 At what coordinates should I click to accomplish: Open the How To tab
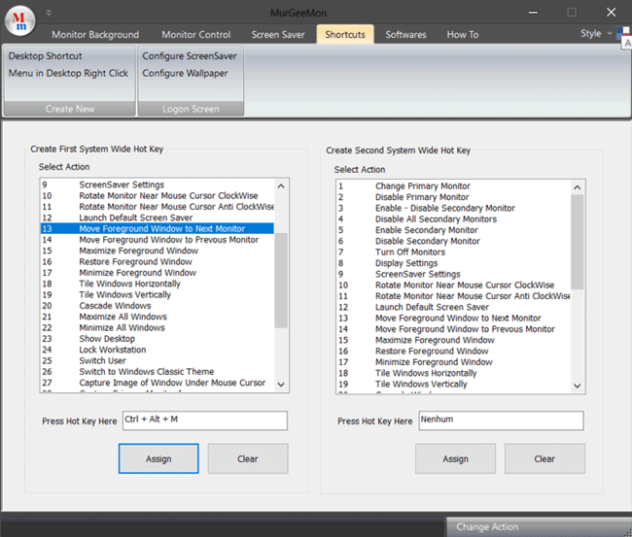tap(462, 35)
